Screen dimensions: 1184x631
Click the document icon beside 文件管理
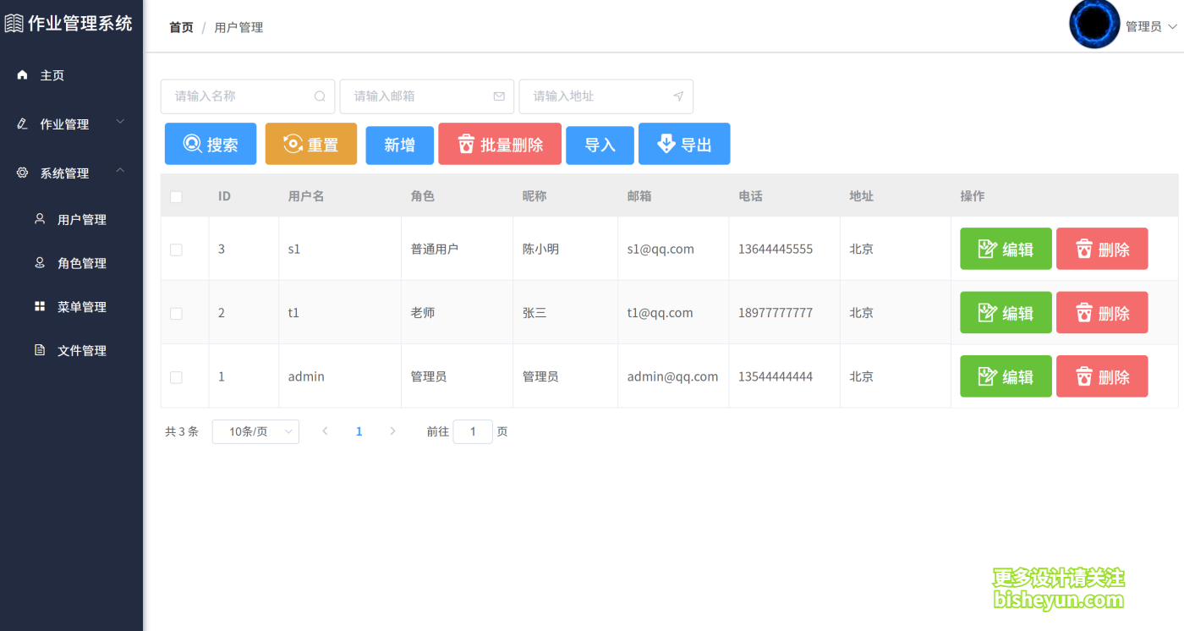tap(40, 350)
